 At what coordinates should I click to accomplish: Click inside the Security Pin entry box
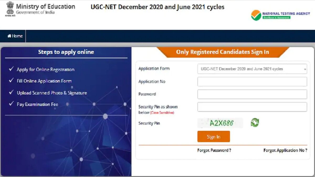[252, 107]
